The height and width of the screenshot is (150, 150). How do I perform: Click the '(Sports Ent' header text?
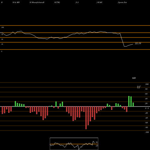coord(122,2)
